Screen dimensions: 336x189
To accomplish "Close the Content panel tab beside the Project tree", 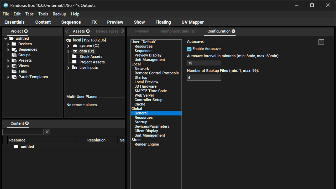I will coord(27,123).
